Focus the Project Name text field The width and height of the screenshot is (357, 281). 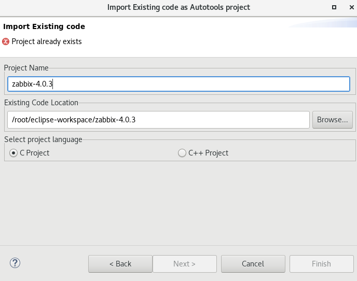point(178,84)
